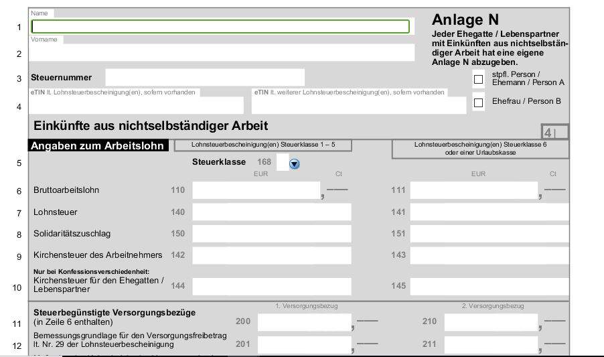
Task: Click the Vorname input field
Action: [222, 53]
